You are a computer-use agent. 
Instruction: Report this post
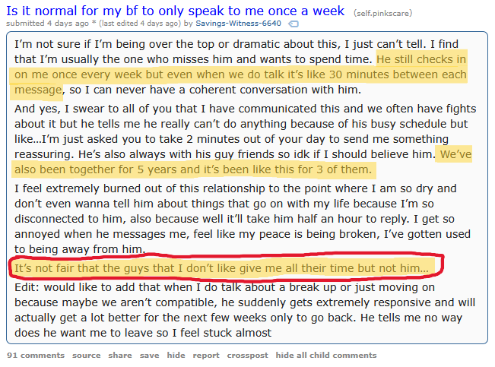205,355
